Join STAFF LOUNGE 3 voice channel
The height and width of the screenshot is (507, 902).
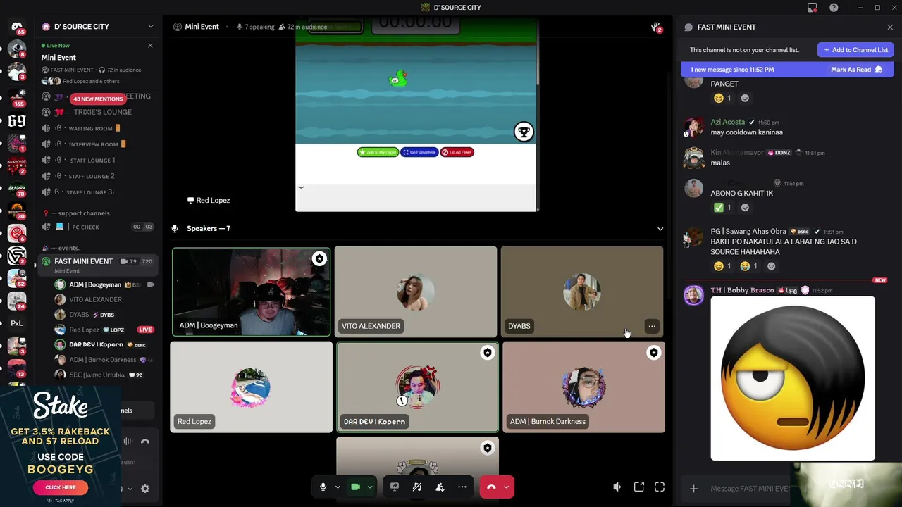pos(97,192)
